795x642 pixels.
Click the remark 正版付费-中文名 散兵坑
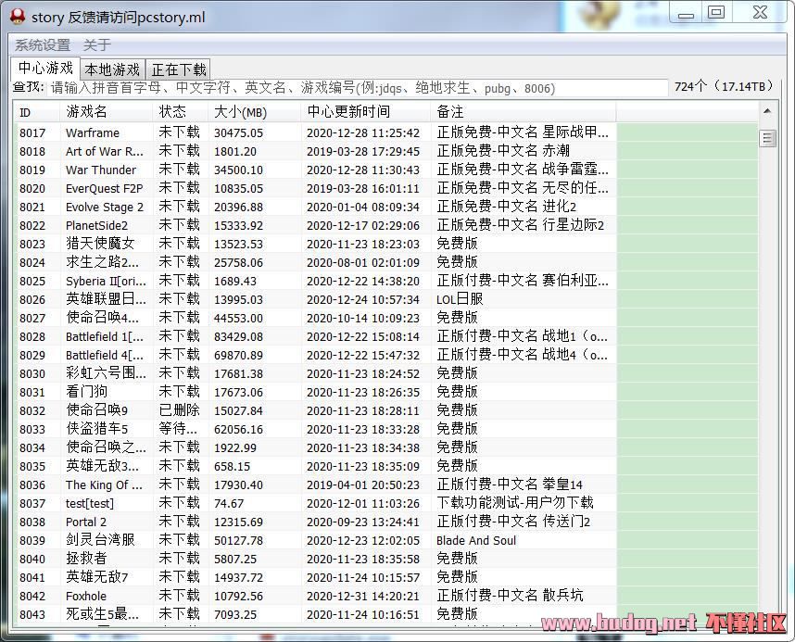[510, 596]
